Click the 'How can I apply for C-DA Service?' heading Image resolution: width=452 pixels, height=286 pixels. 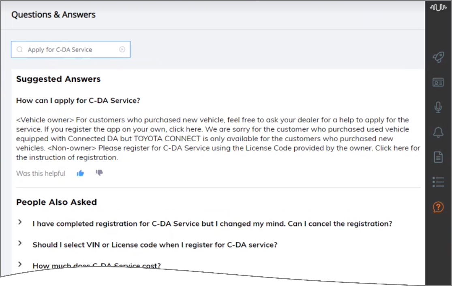(78, 100)
